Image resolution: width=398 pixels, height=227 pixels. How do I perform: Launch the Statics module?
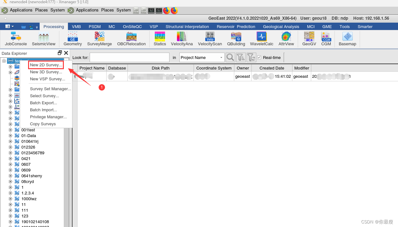tap(160, 39)
